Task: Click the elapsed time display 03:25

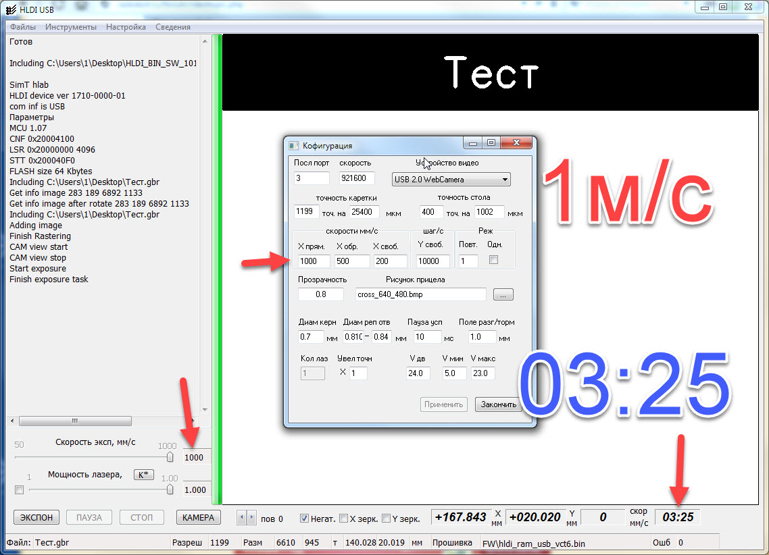Action: 678,517
